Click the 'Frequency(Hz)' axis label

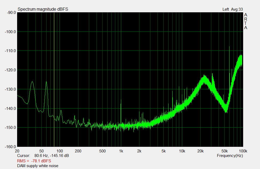pyautogui.click(x=230, y=156)
